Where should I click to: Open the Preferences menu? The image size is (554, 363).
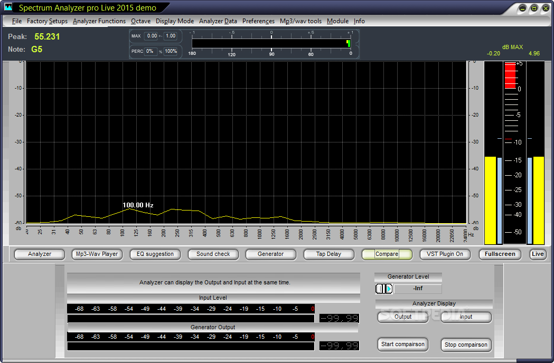pos(258,21)
